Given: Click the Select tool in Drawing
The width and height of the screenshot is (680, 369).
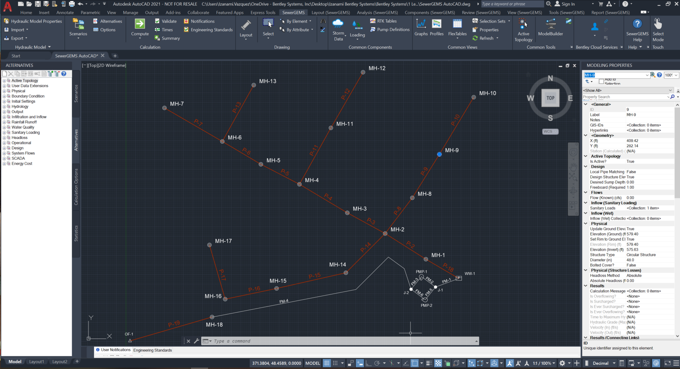Looking at the screenshot, I should click(x=268, y=28).
